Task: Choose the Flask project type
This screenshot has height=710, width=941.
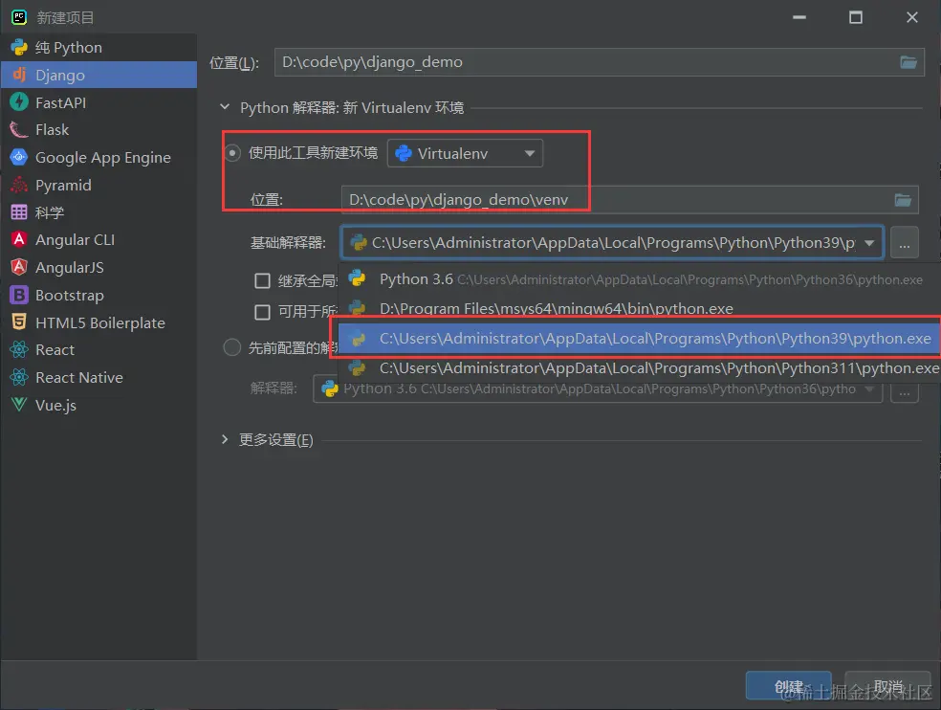Action: point(98,130)
